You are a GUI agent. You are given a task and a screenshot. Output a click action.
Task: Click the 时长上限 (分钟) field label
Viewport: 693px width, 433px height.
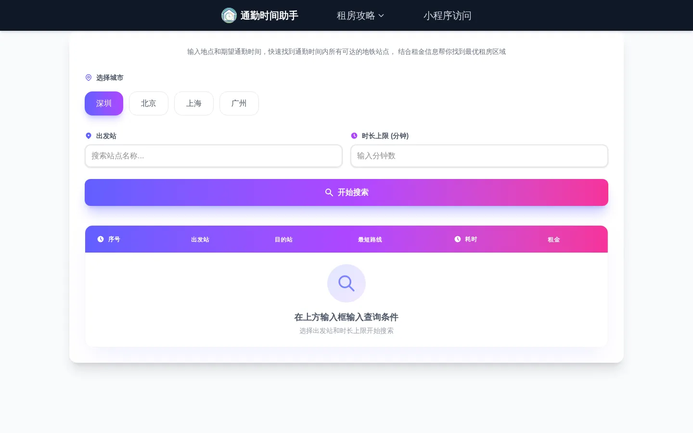[x=385, y=136]
